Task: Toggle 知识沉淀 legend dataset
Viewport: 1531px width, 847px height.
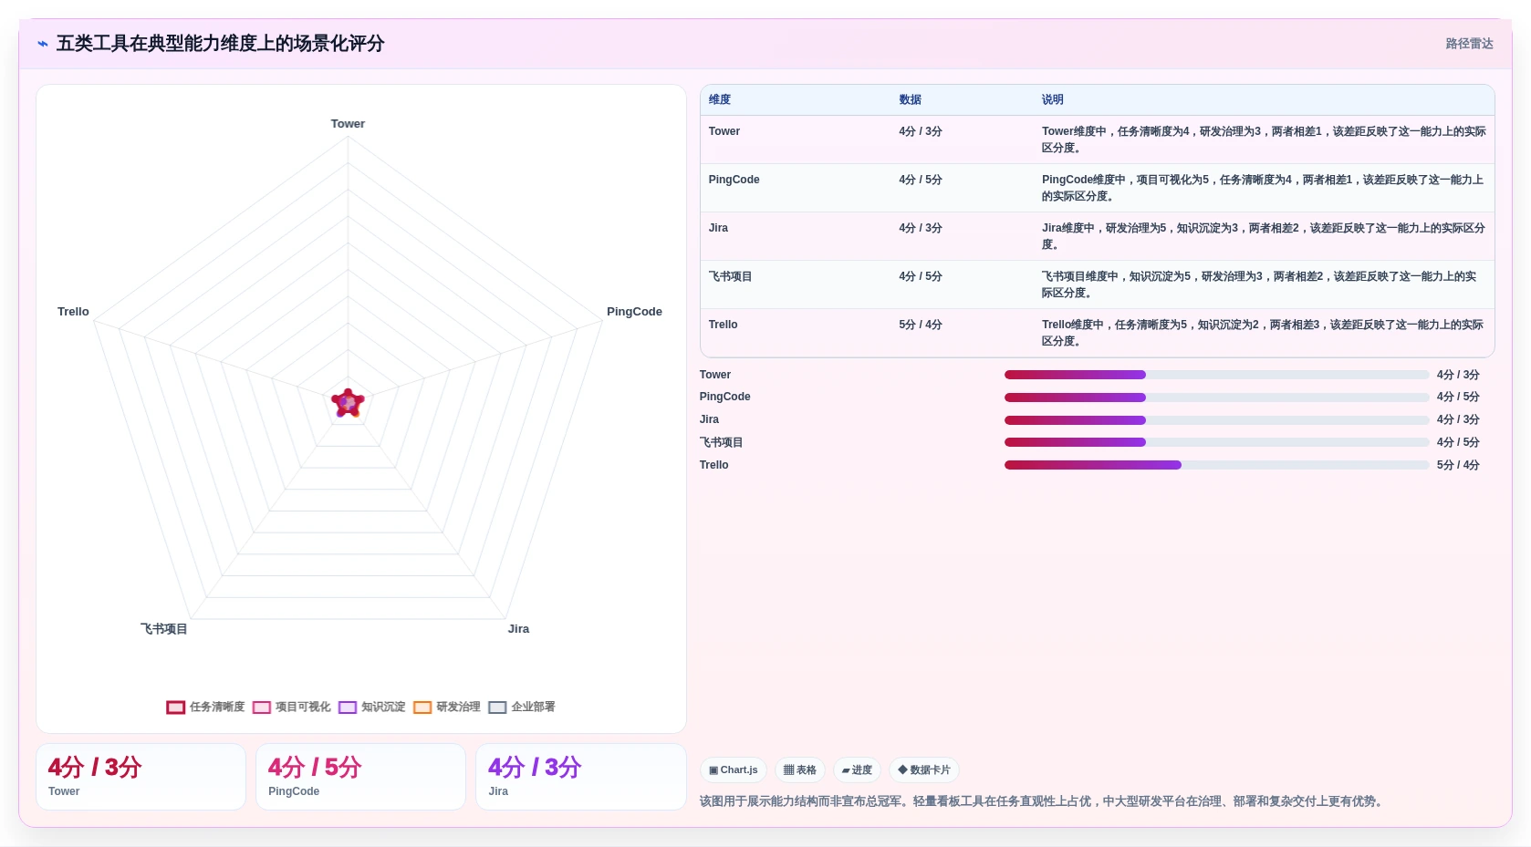Action: [372, 707]
